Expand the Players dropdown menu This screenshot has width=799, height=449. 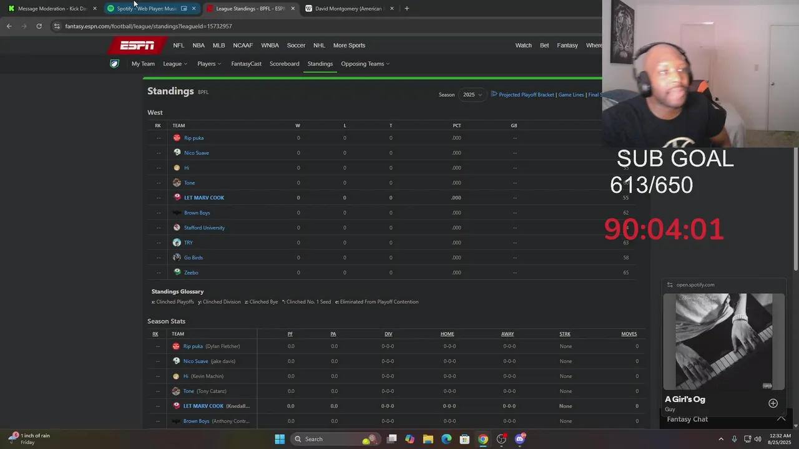coord(209,64)
